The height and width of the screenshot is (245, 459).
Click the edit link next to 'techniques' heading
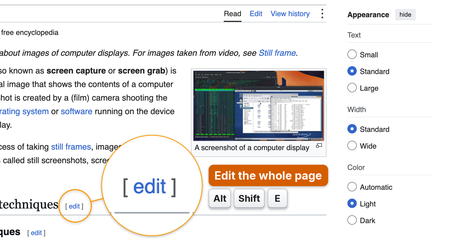74,206
